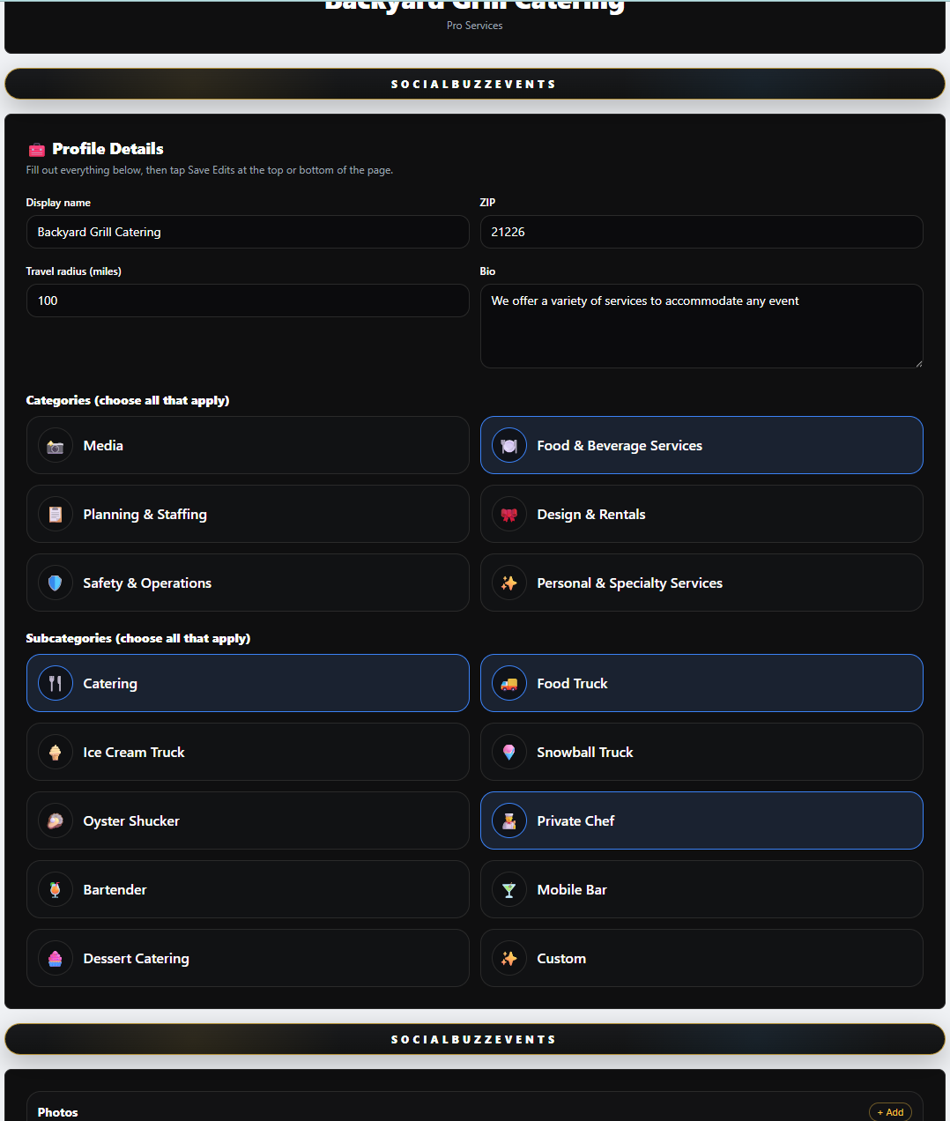This screenshot has width=950, height=1121.
Task: Click the Food Truck truck icon
Action: (x=509, y=684)
